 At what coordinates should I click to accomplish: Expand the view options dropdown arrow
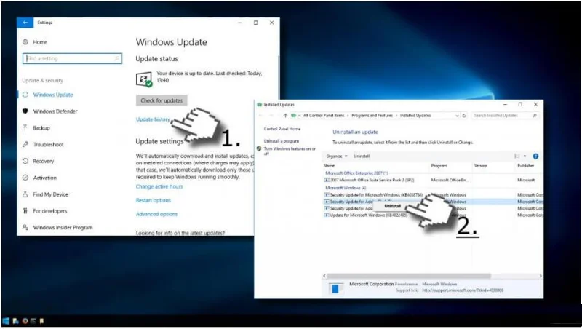pyautogui.click(x=525, y=156)
